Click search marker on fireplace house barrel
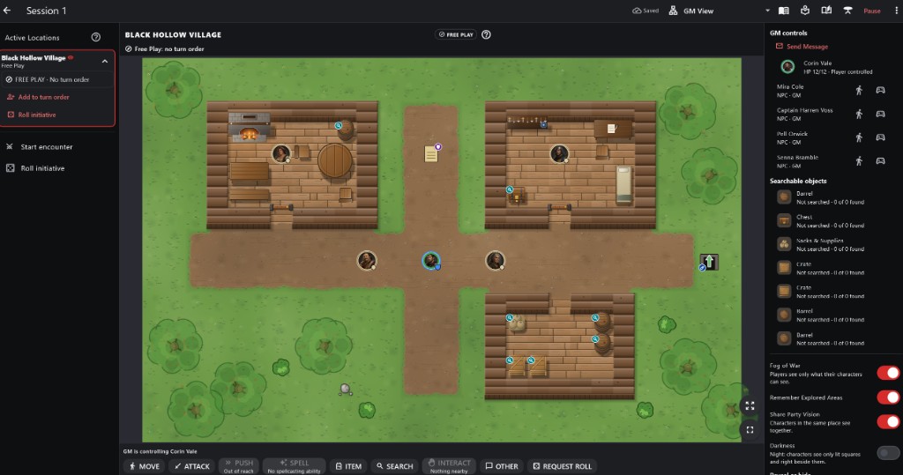903x475 pixels. [x=339, y=125]
